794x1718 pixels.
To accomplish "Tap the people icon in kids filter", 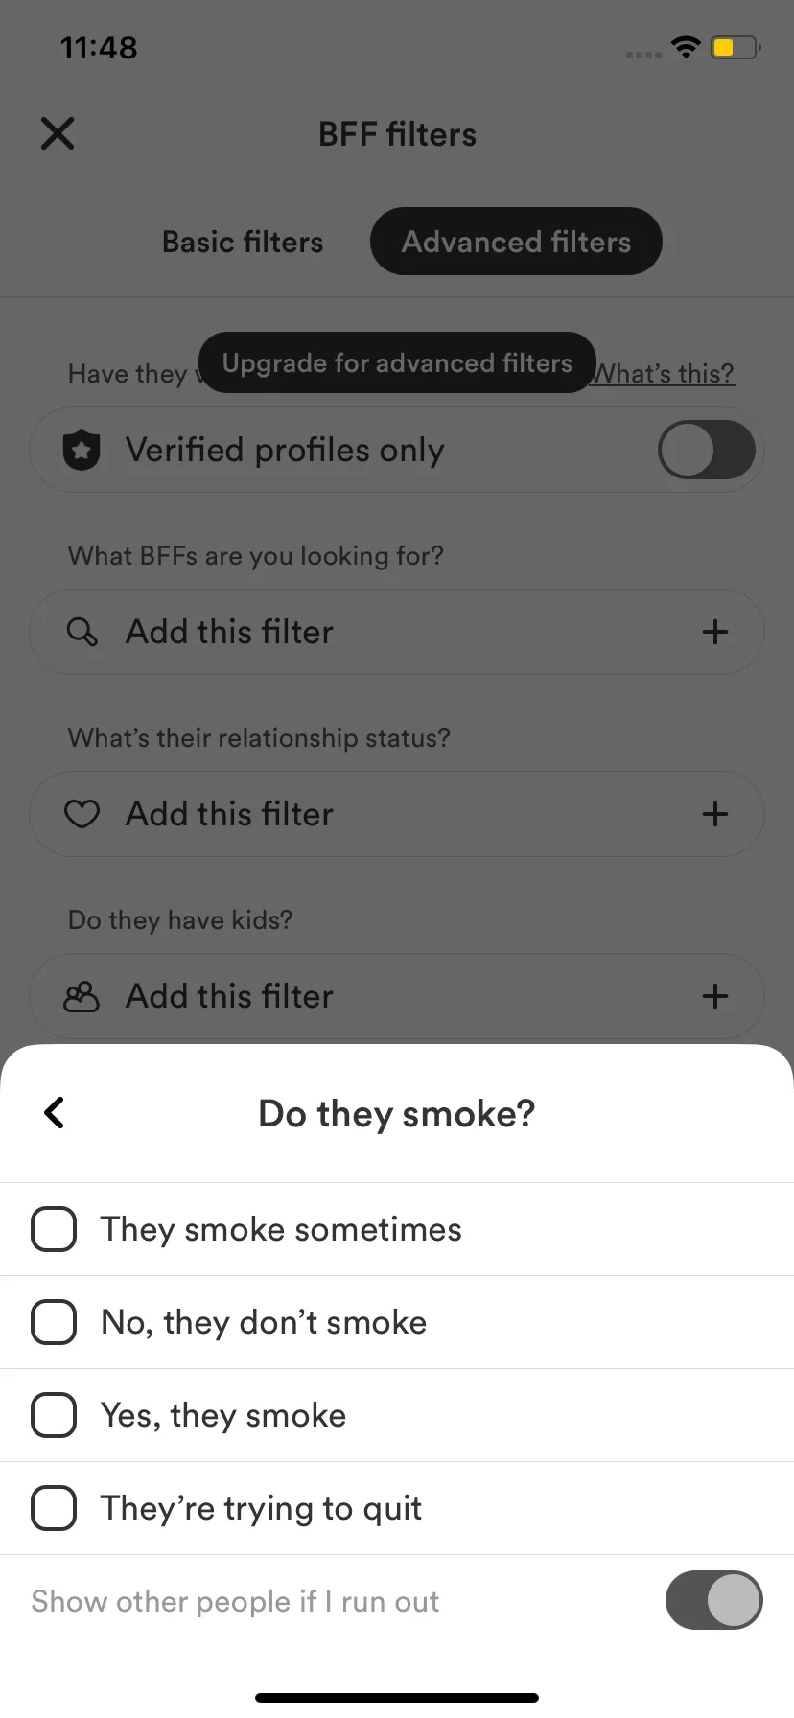I will pyautogui.click(x=82, y=996).
